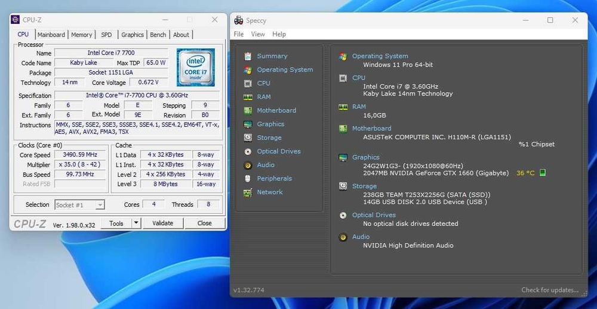Open the Tools dropdown arrow in CPU-Z
This screenshot has width=597, height=309.
(136, 224)
